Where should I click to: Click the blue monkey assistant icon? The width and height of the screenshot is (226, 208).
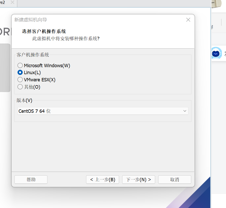pyautogui.click(x=216, y=53)
